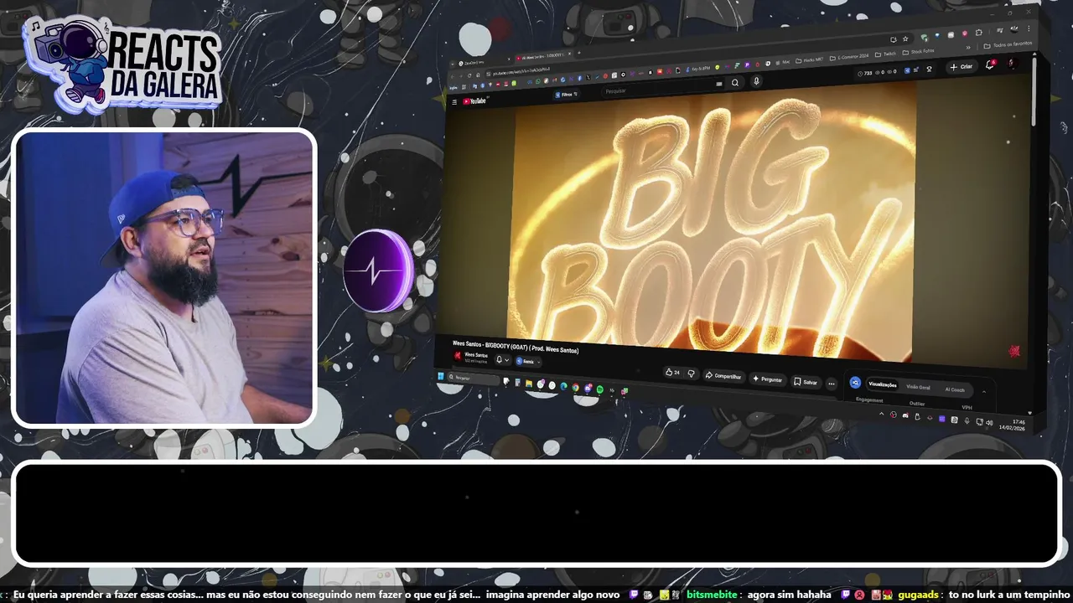Image resolution: width=1073 pixels, height=603 pixels.
Task: Bookmark this page with the star icon
Action: point(905,39)
